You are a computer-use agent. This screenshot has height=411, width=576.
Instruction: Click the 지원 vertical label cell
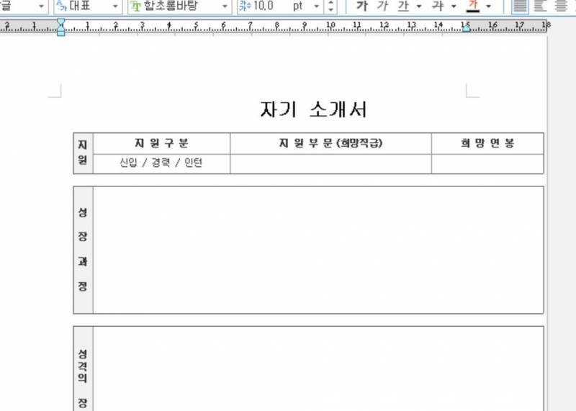coord(83,153)
